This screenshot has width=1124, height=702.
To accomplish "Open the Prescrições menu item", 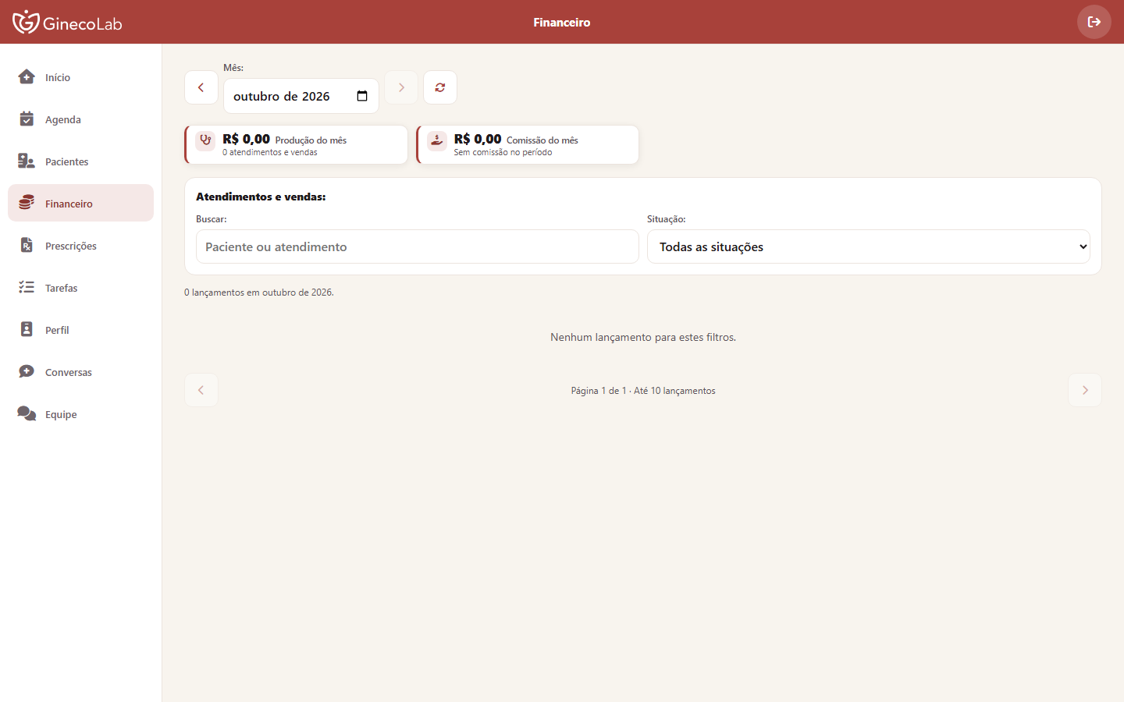I will (80, 245).
